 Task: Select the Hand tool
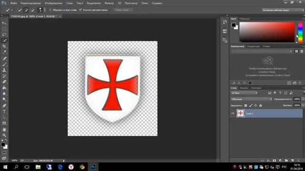pyautogui.click(x=4, y=130)
